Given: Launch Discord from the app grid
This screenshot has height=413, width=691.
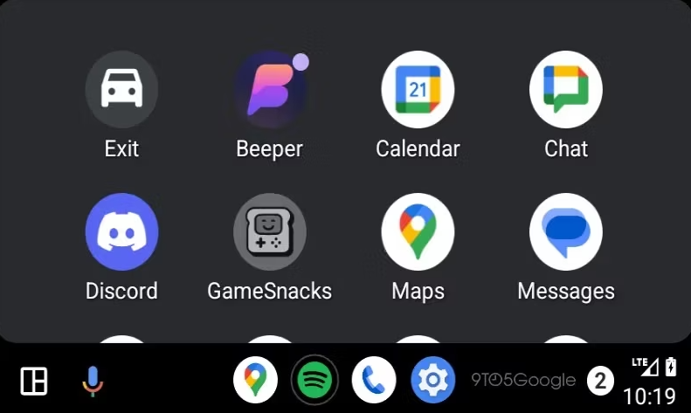Looking at the screenshot, I should point(121,231).
